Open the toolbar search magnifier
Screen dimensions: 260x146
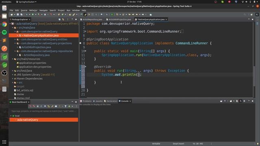coord(245,15)
